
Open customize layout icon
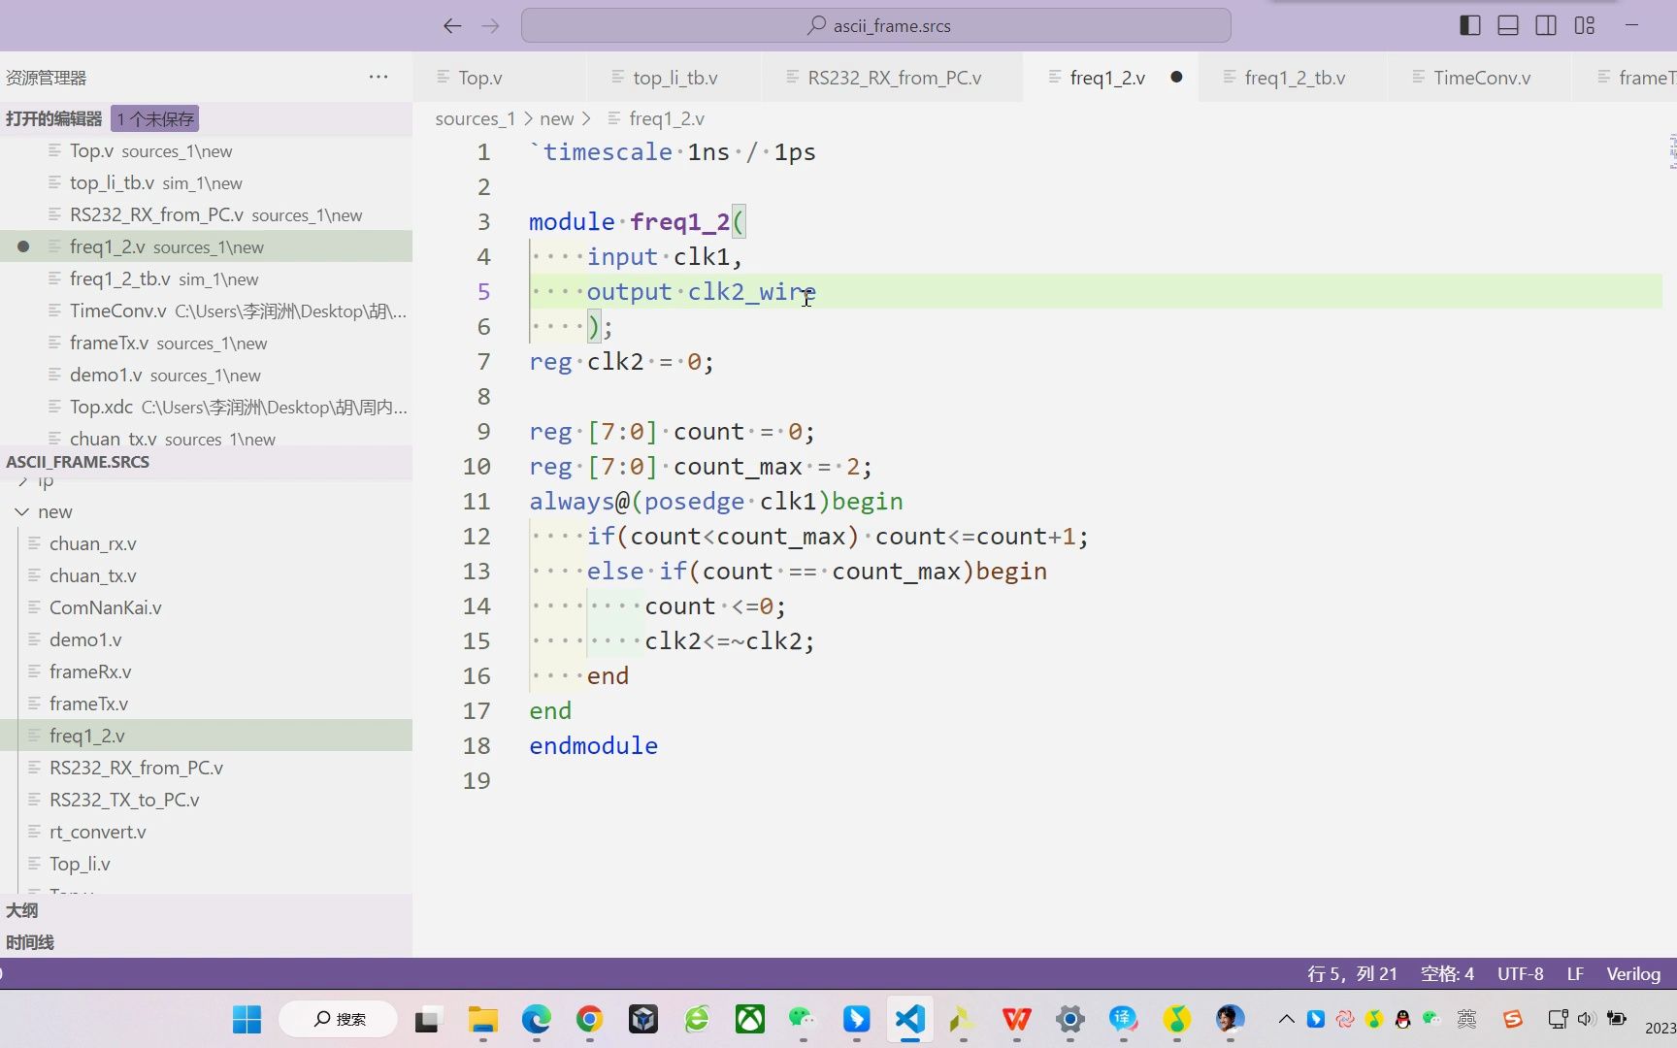(x=1585, y=26)
